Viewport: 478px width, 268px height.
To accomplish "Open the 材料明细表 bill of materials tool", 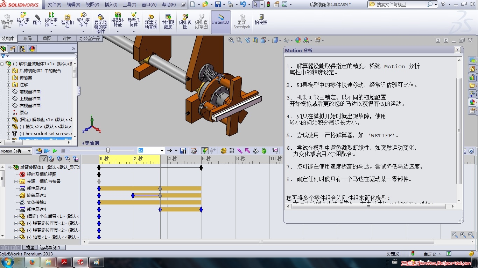I will [168, 22].
